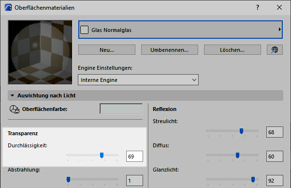Close the Oberflächenmaterialien dialog
Screen dimensions: 291x188
279,7
